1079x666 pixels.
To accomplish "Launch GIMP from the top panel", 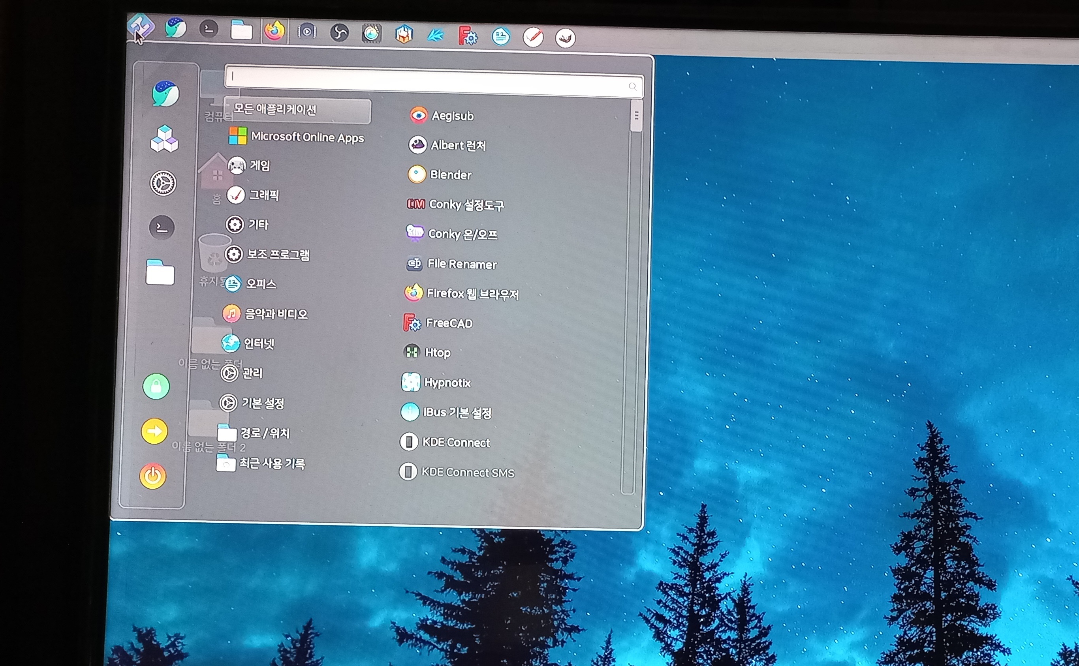I will [565, 38].
